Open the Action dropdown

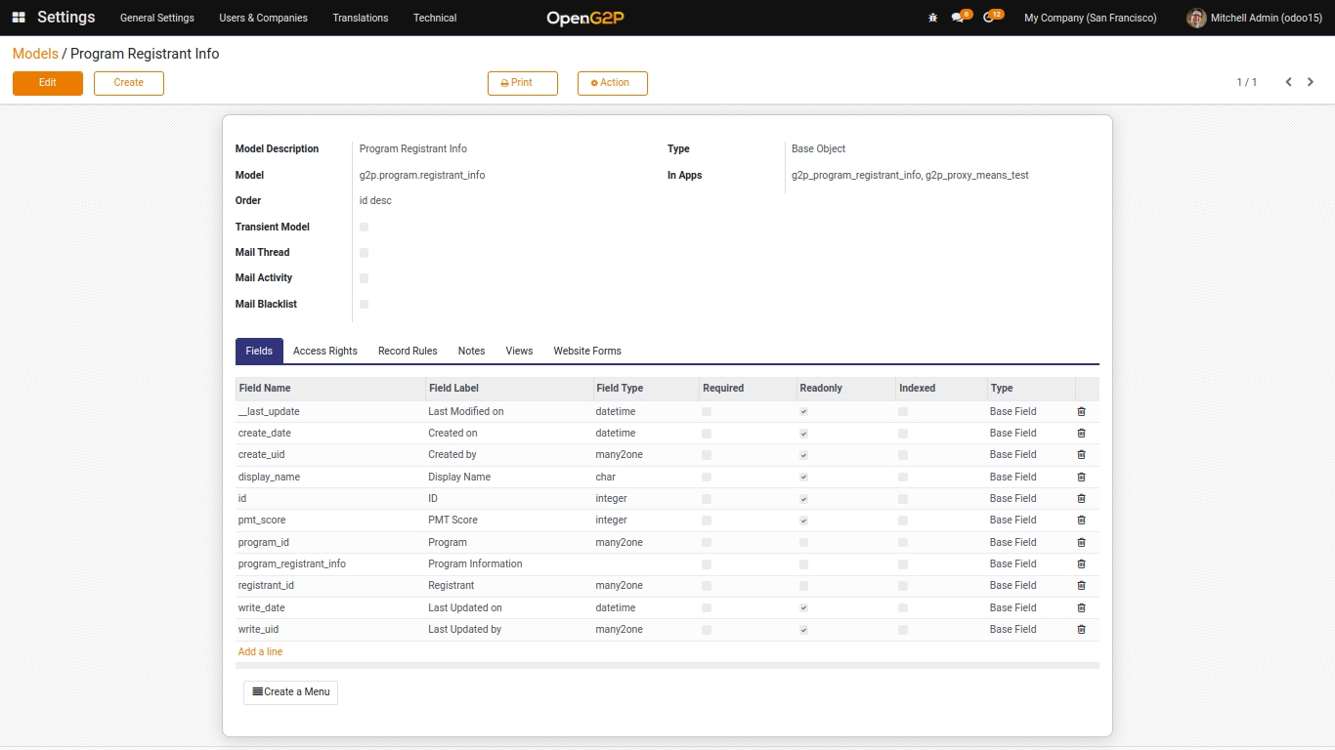(x=612, y=83)
